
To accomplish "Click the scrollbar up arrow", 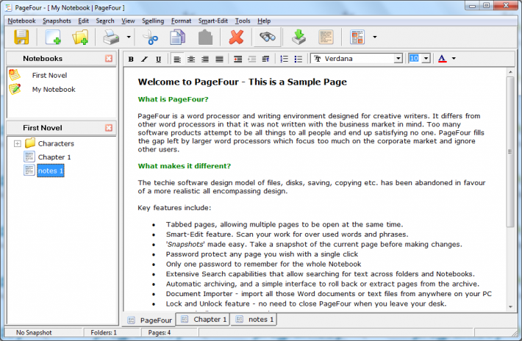I will tap(510, 72).
